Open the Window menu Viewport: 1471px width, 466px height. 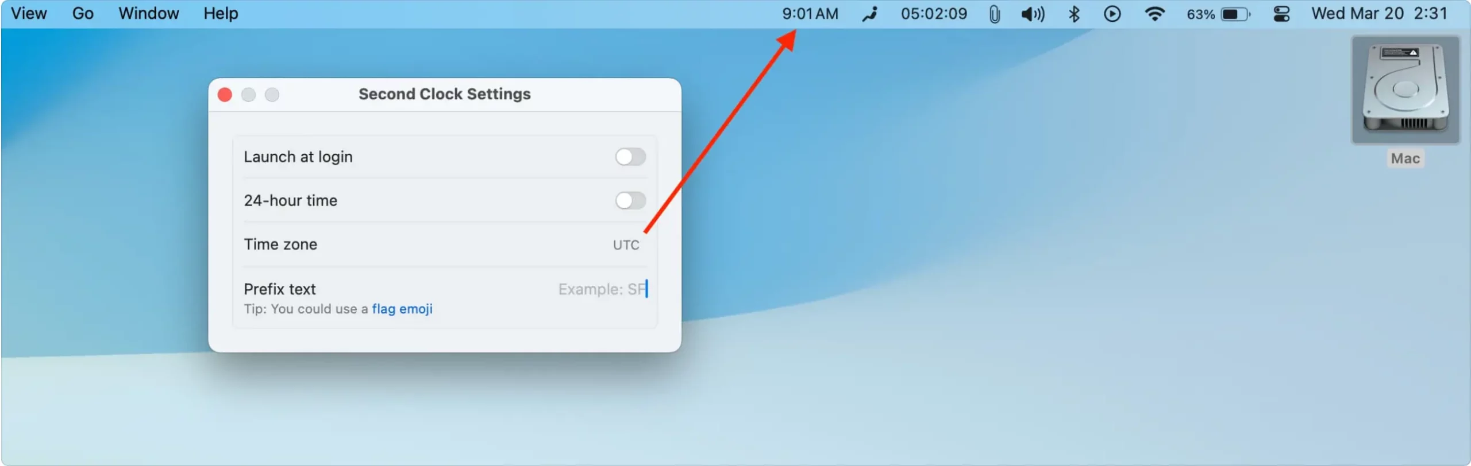[149, 14]
